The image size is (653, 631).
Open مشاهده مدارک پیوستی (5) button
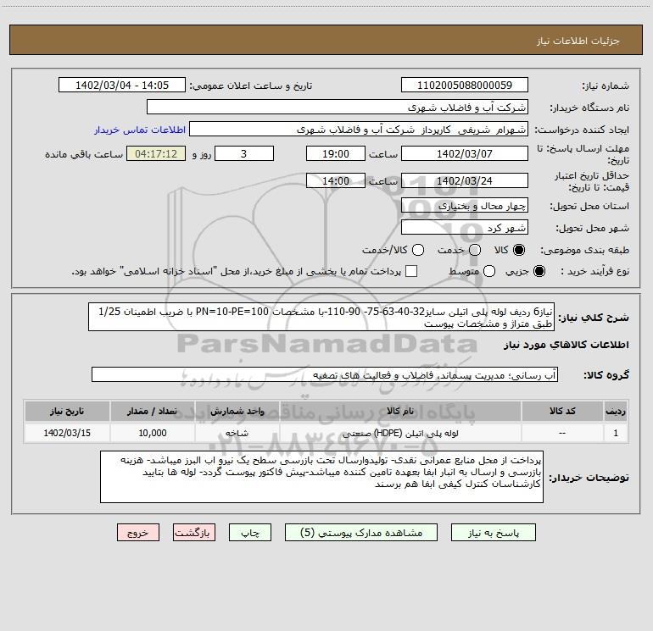pos(361,533)
